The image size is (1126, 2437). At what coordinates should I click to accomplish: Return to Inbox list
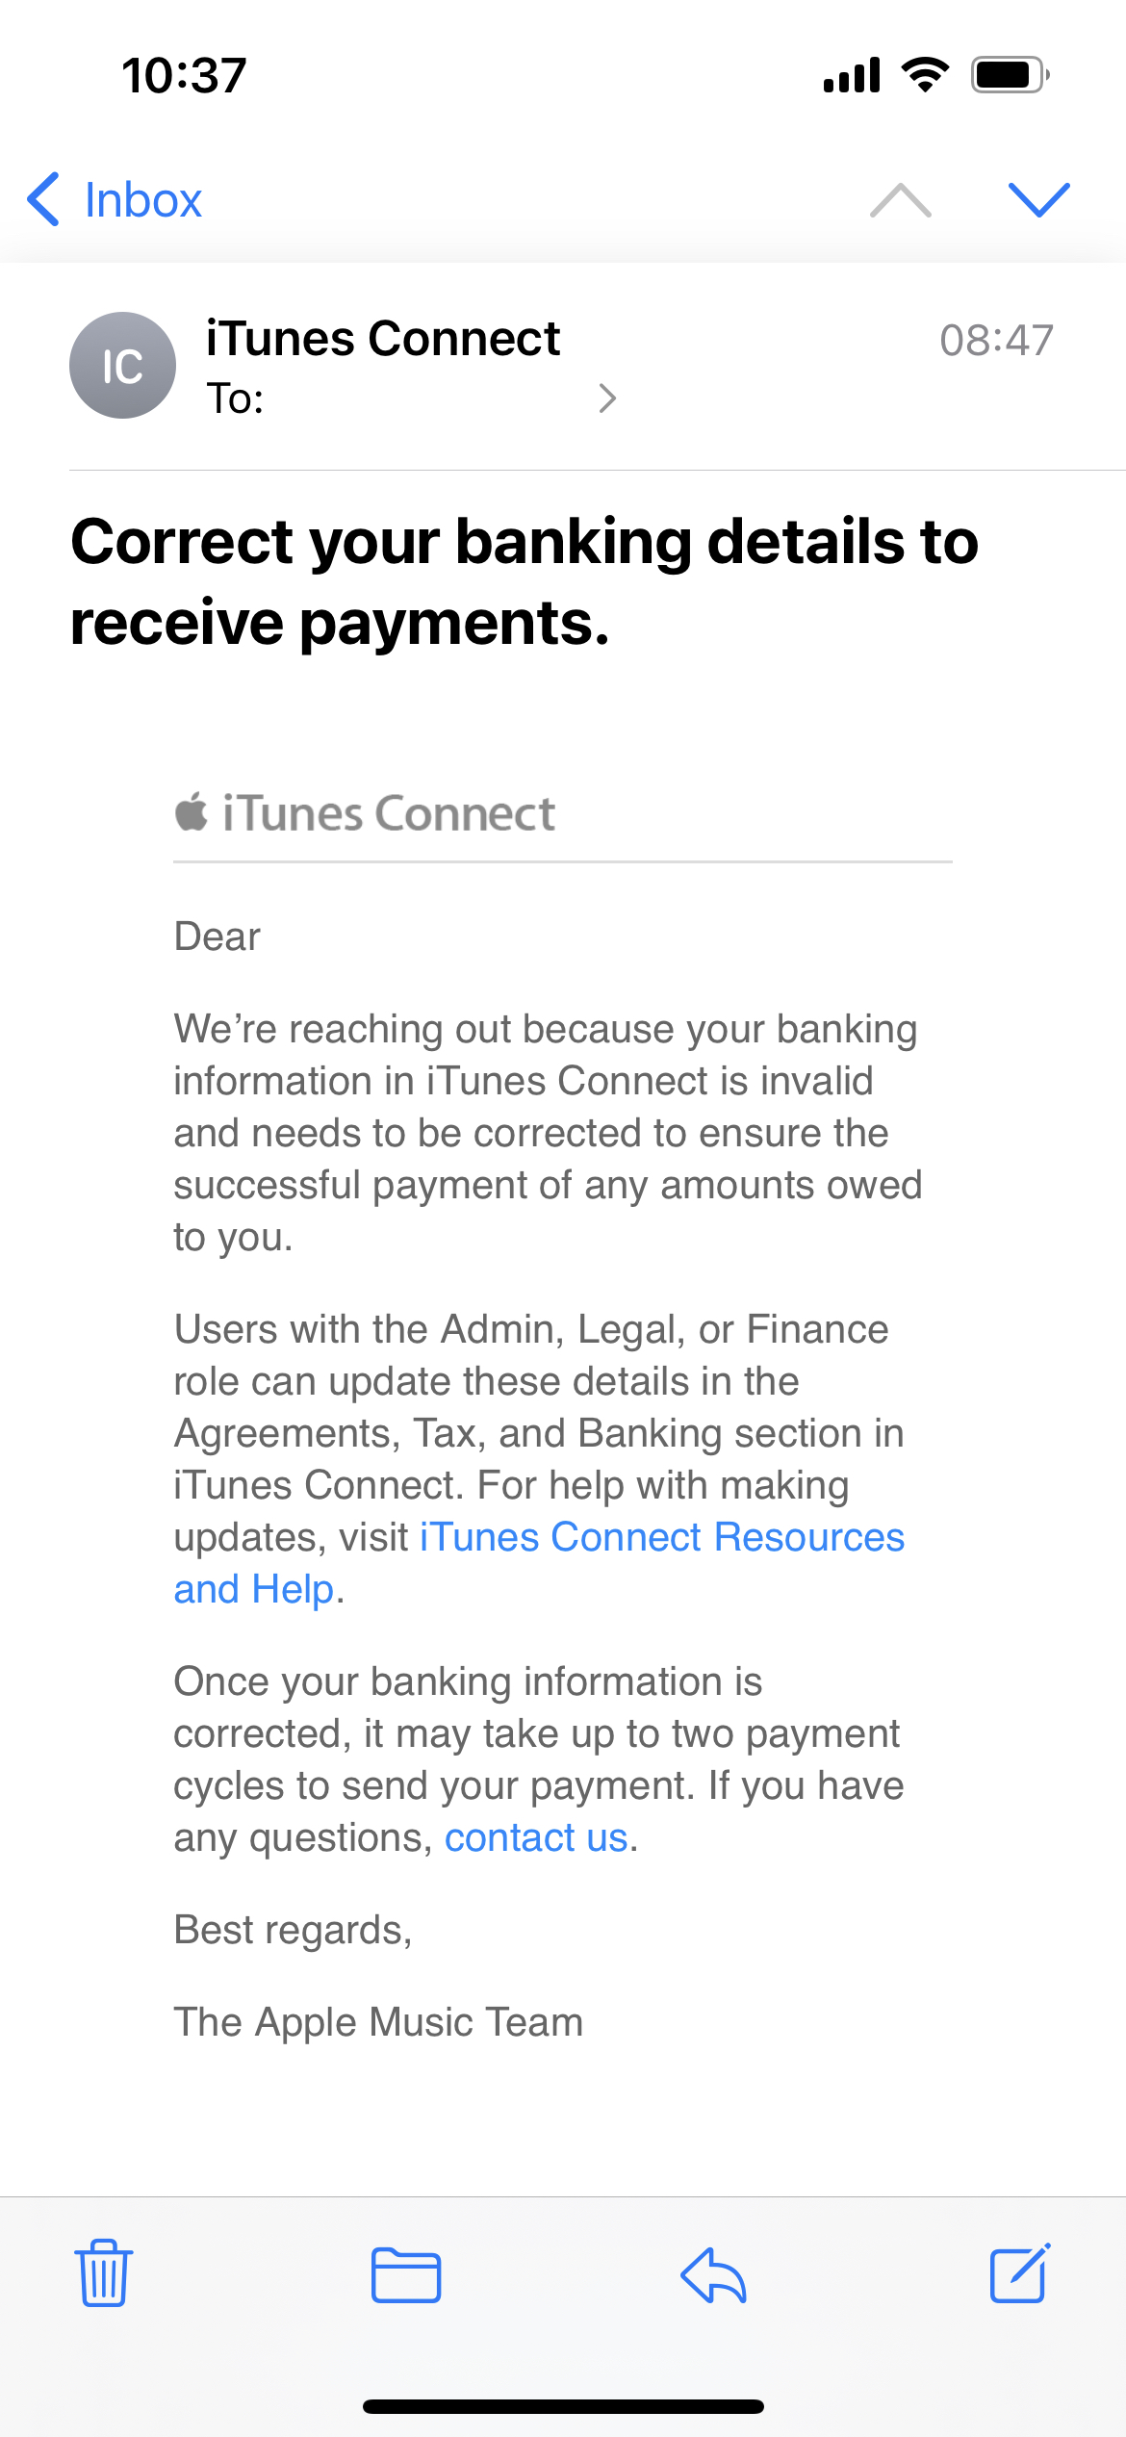pyautogui.click(x=142, y=200)
